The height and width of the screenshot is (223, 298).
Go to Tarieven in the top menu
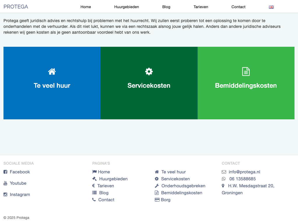click(201, 7)
